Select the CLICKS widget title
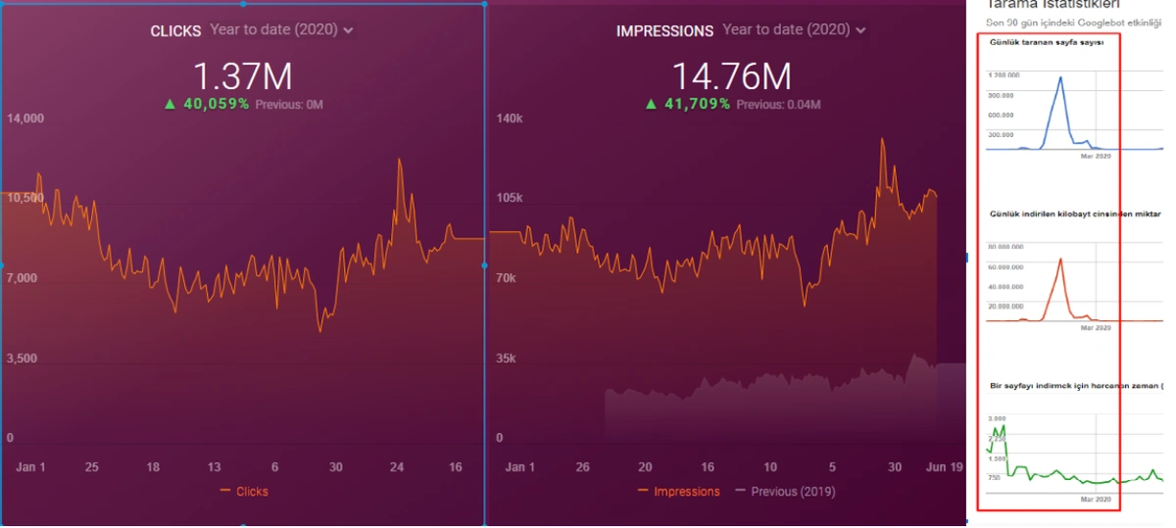The width and height of the screenshot is (1176, 528). click(174, 31)
